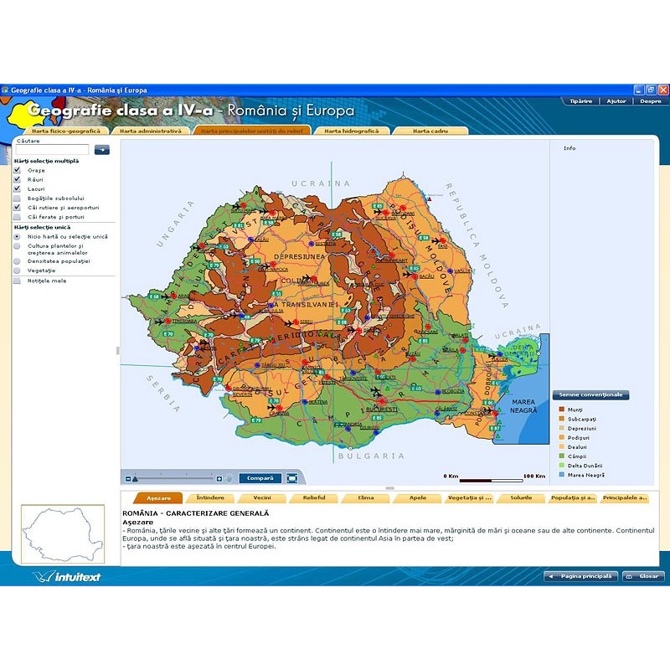Open the Glosar button

643,576
